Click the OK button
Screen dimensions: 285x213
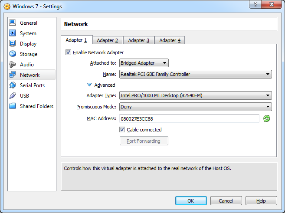191,201
